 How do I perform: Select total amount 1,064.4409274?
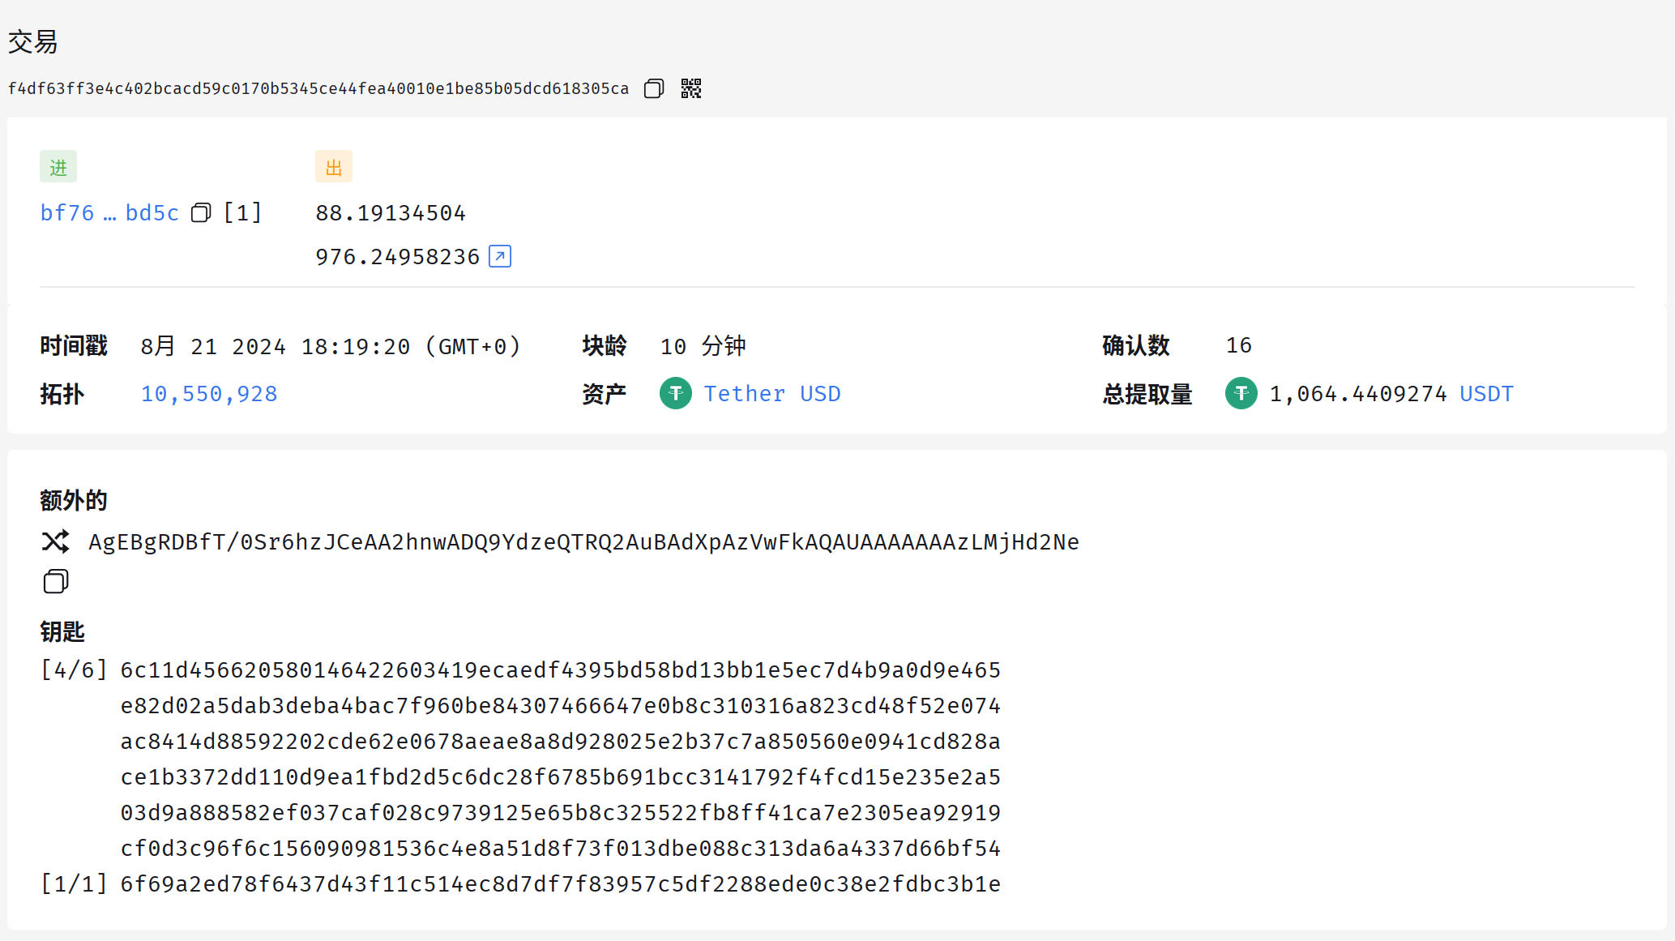point(1358,394)
